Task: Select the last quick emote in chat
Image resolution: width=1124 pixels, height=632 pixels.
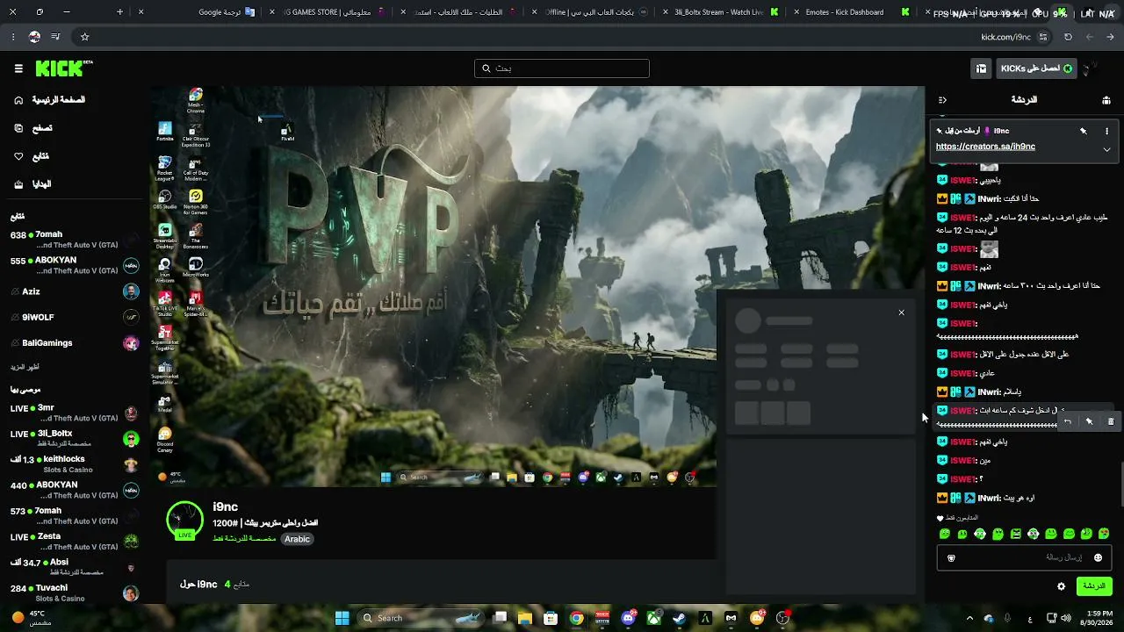Action: click(x=1104, y=534)
